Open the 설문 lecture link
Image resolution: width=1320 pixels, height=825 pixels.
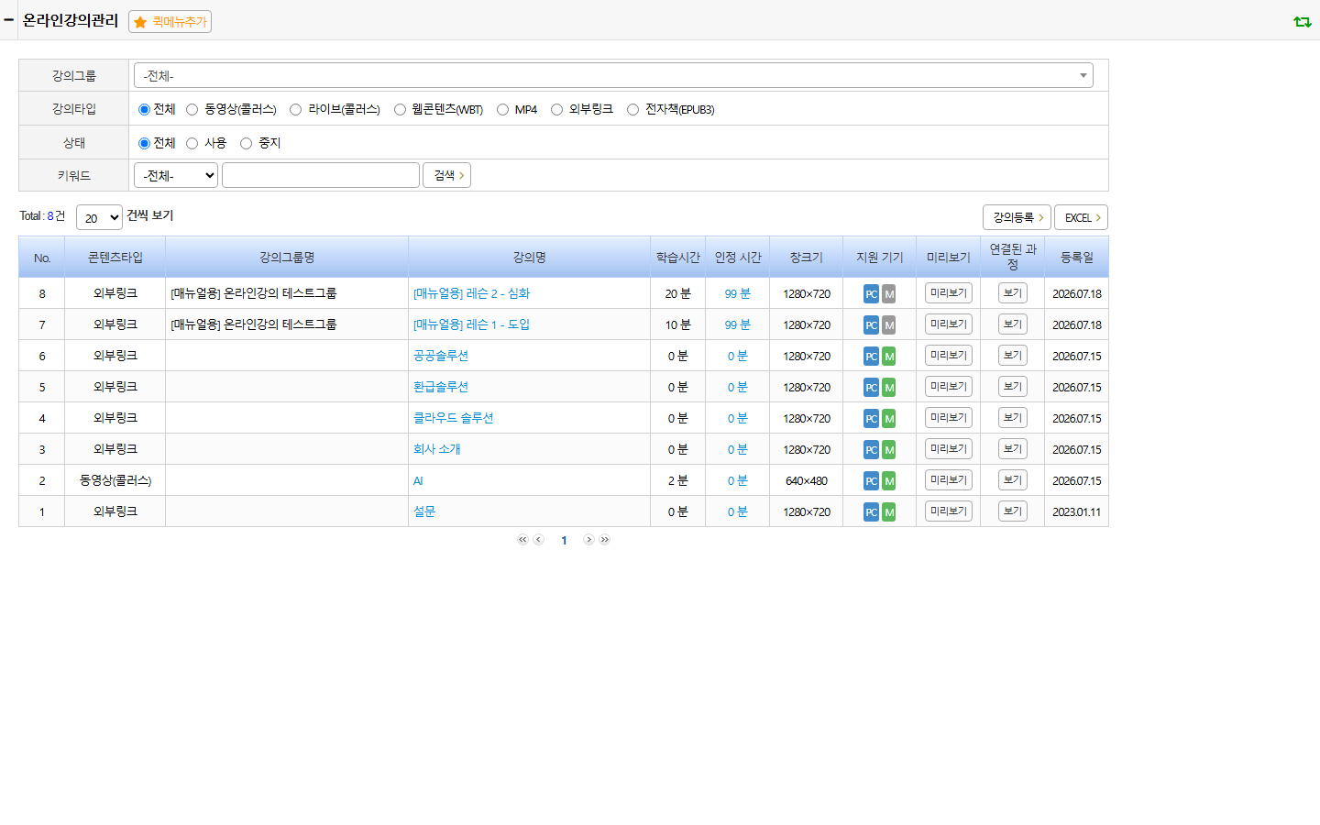[424, 511]
